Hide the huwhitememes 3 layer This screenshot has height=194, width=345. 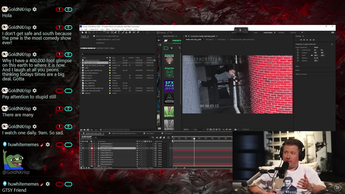pyautogui.click(x=81, y=144)
